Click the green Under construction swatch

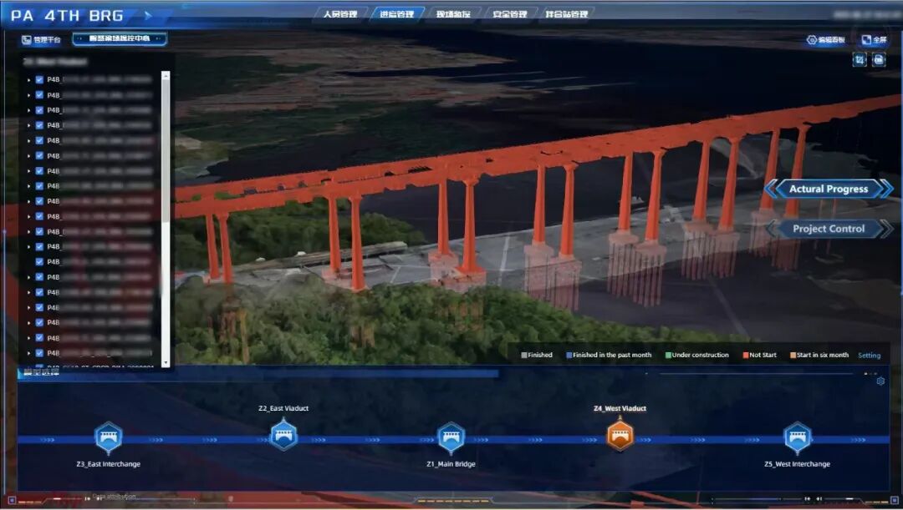click(x=668, y=355)
